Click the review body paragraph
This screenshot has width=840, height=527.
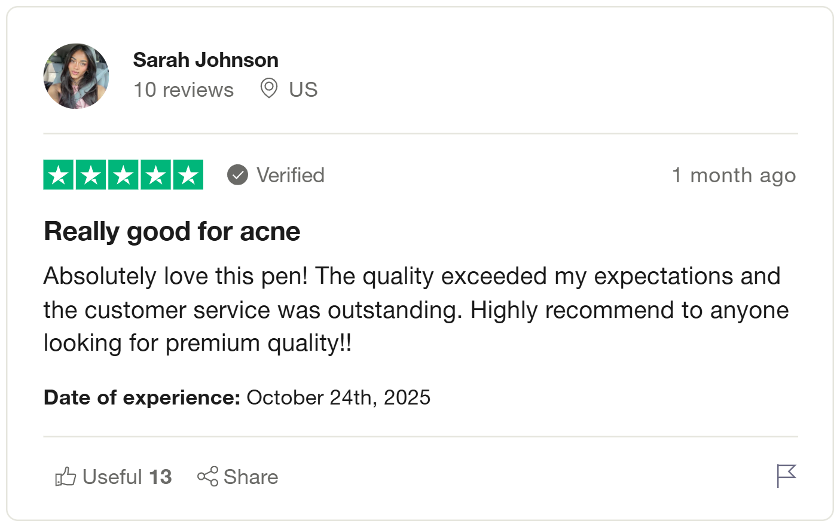coord(413,310)
